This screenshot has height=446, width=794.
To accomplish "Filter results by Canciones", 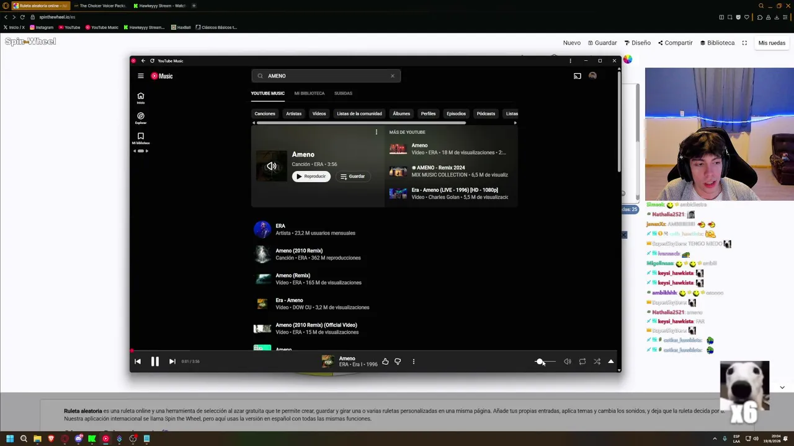I will pyautogui.click(x=265, y=114).
